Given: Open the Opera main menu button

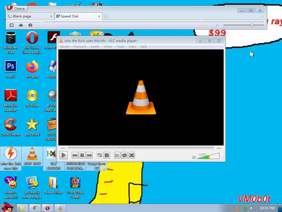Looking at the screenshot, I should pos(17,8).
